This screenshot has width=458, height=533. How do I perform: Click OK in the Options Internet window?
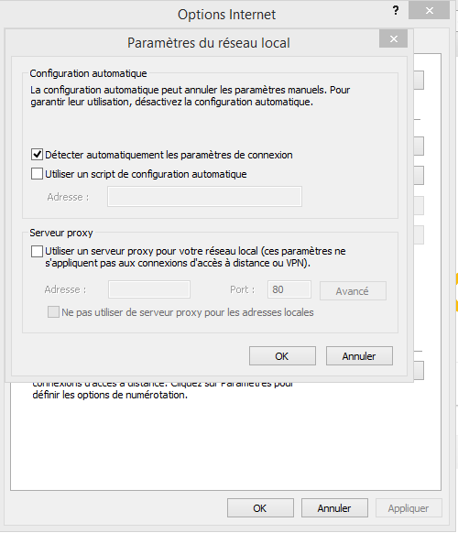pyautogui.click(x=260, y=508)
